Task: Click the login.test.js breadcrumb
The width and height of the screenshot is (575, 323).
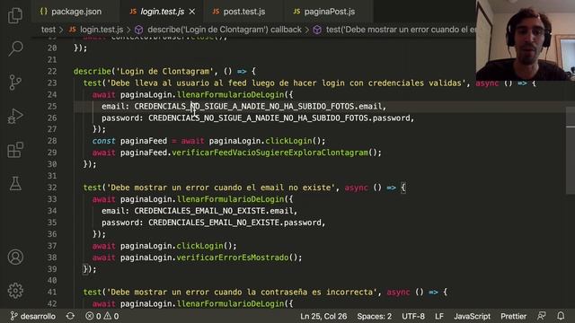Action: 96,30
